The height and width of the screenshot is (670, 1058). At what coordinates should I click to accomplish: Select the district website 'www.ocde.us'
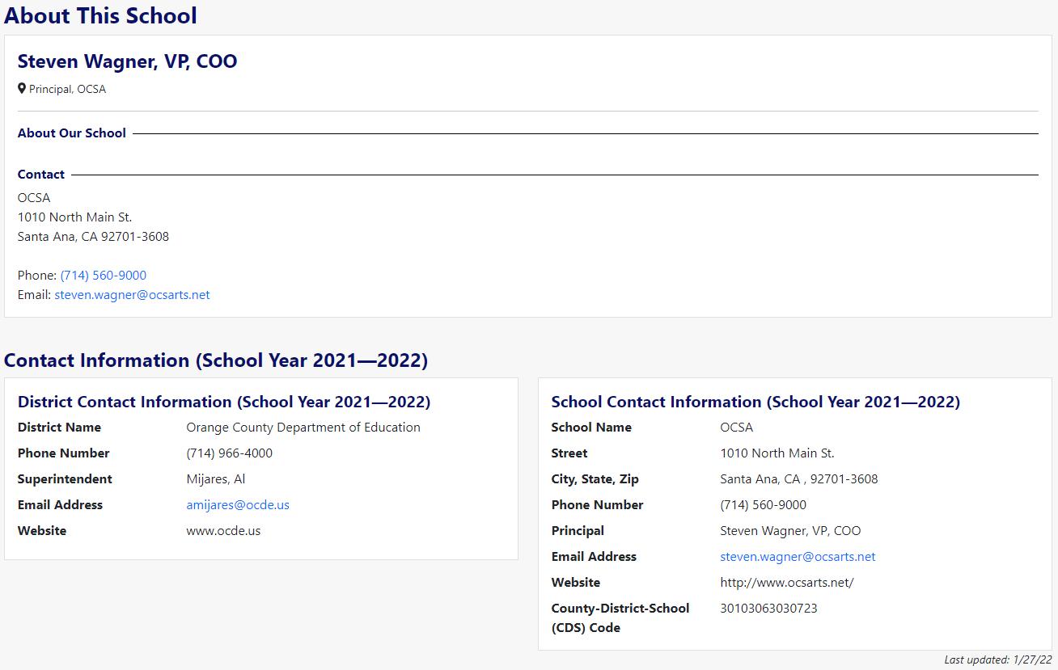coord(223,531)
